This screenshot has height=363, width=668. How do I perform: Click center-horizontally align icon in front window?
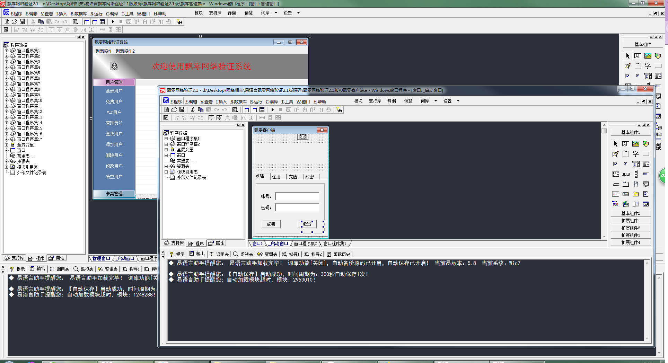pos(211,118)
